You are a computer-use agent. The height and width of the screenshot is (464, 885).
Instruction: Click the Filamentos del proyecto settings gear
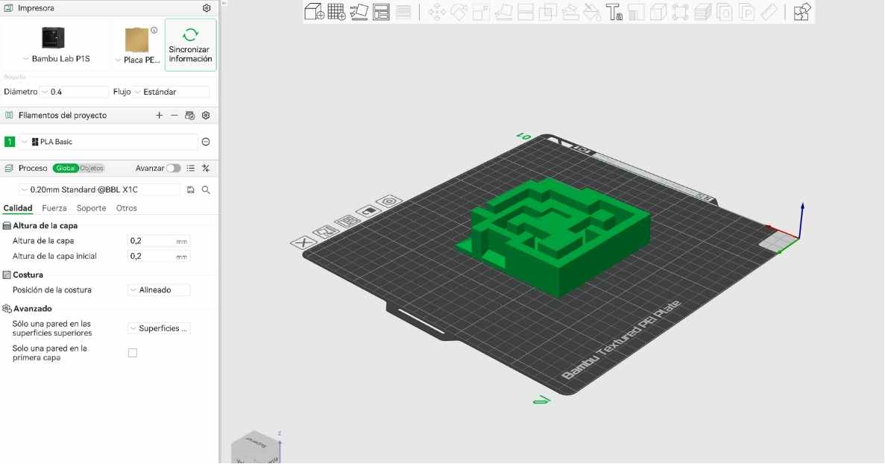tap(206, 115)
